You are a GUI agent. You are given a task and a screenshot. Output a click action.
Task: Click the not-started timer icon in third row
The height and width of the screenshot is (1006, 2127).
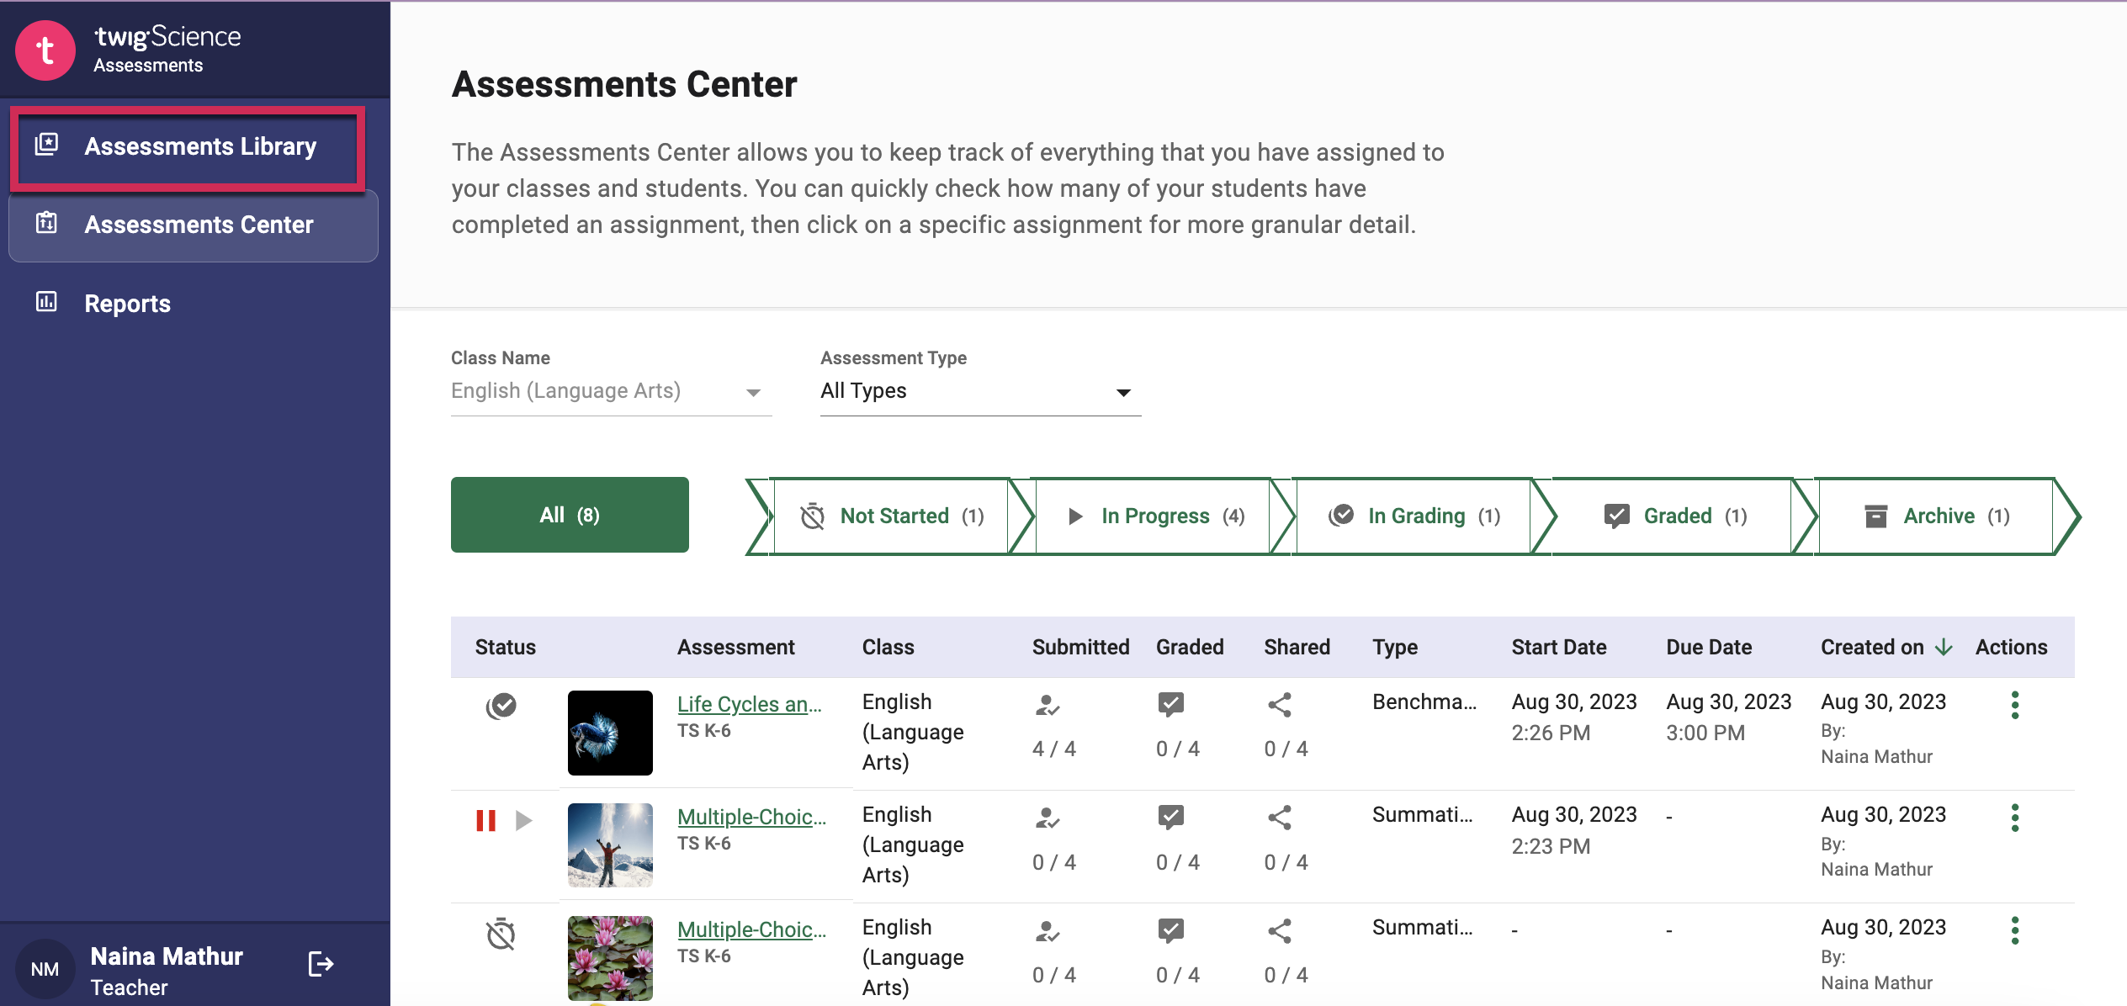[x=501, y=934]
